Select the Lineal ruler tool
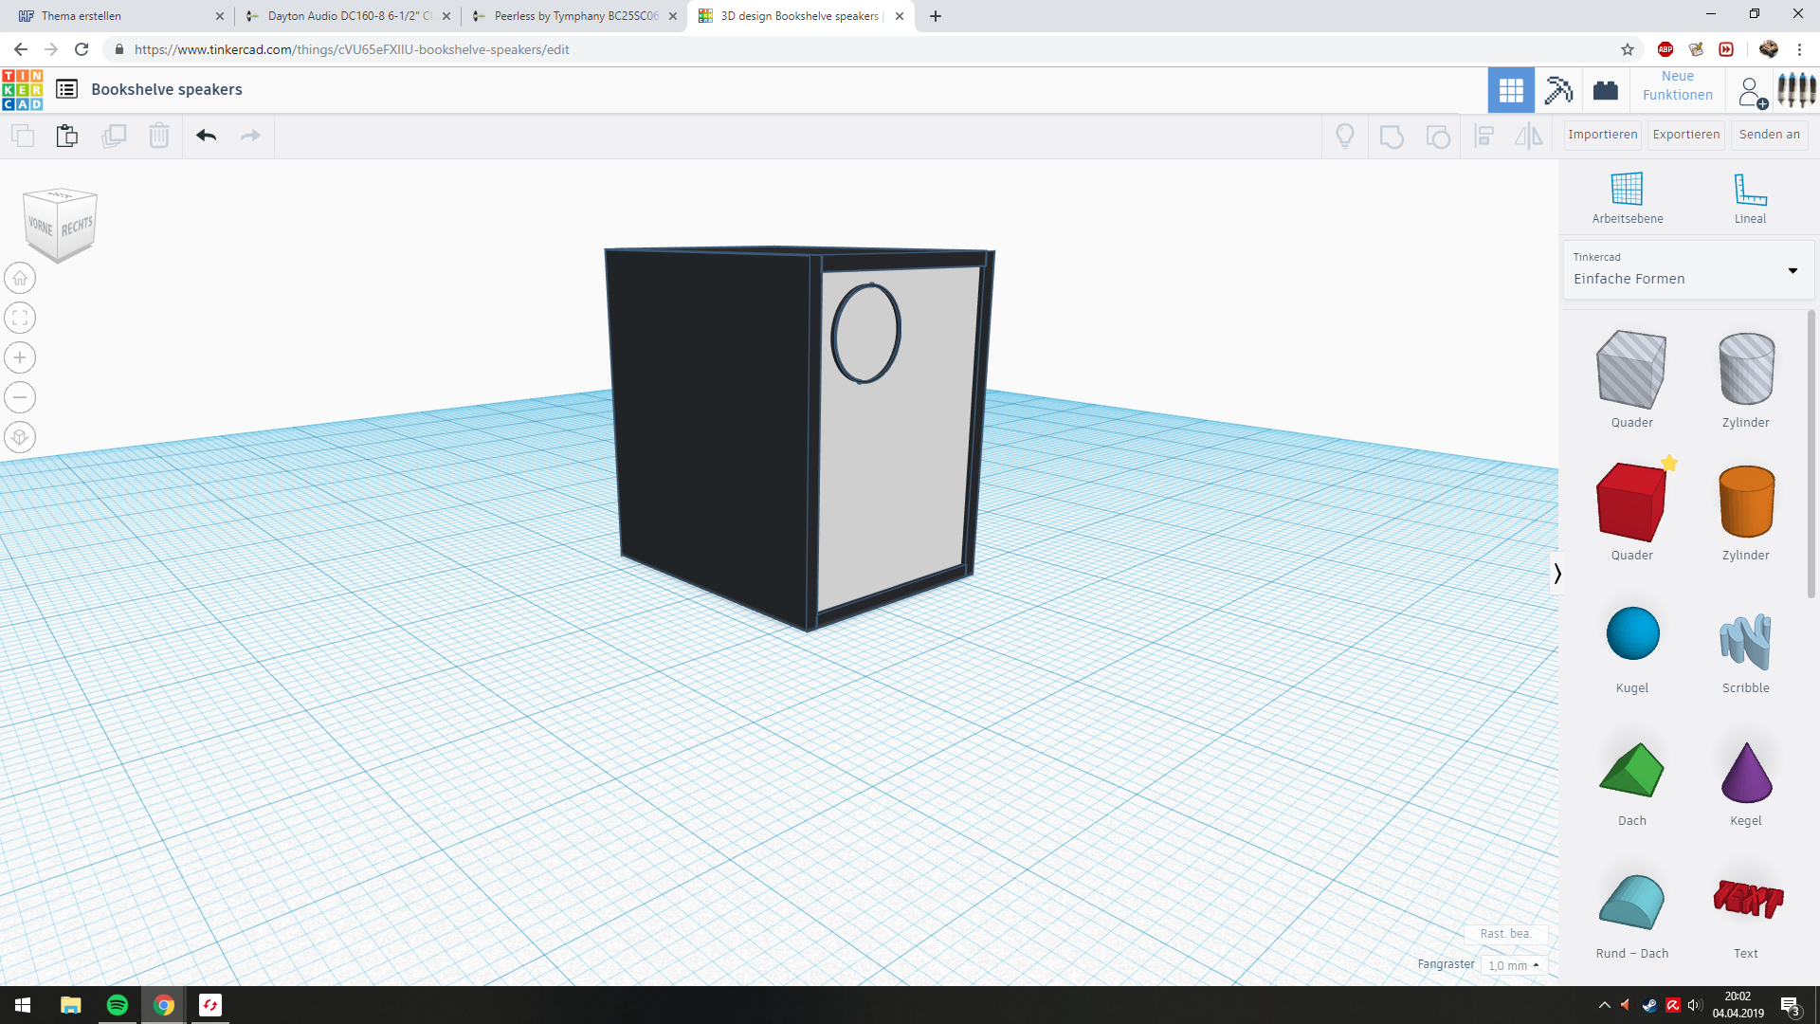 coord(1750,198)
